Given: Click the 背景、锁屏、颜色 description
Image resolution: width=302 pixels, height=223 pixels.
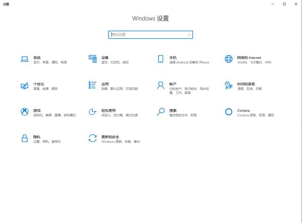Looking at the screenshot, I should pyautogui.click(x=45, y=89).
